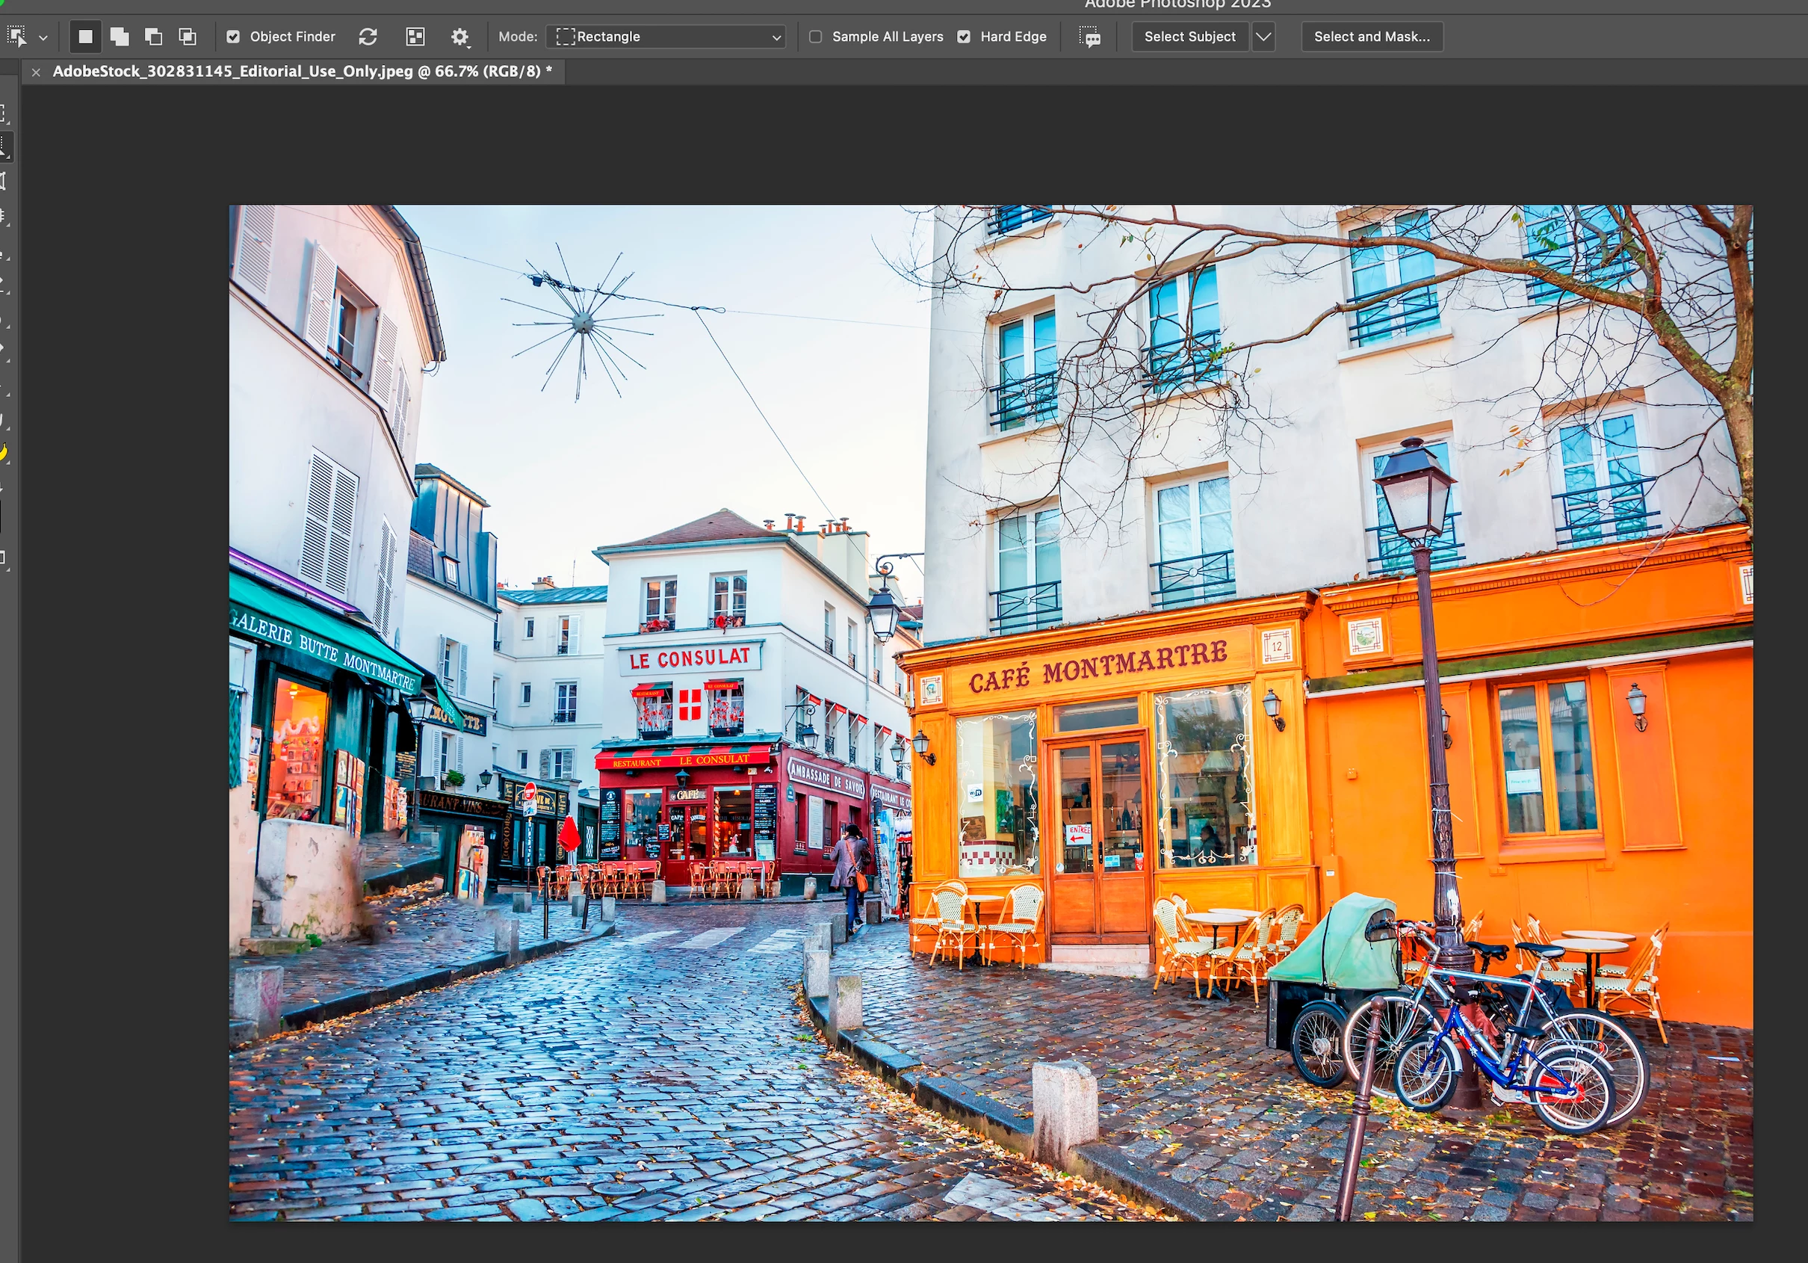Open the Mode Rectangle dropdown
Viewport: 1808px width, 1263px height.
pyautogui.click(x=667, y=36)
